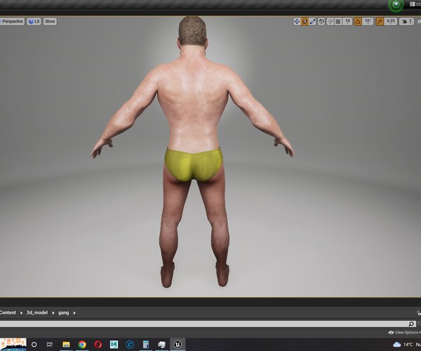Open Google Chrome from taskbar
421x351 pixels.
[x=82, y=344]
